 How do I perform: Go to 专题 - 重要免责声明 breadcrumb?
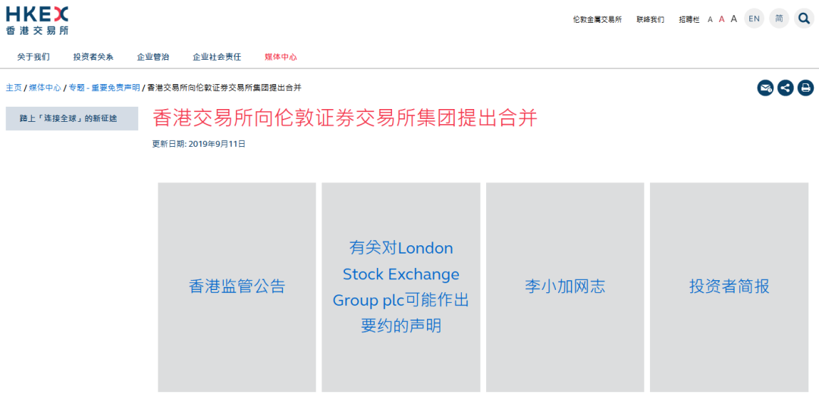click(104, 88)
